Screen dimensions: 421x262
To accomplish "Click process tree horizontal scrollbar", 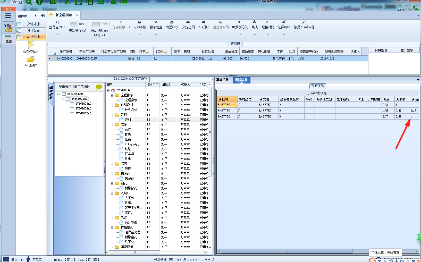I will [134, 252].
